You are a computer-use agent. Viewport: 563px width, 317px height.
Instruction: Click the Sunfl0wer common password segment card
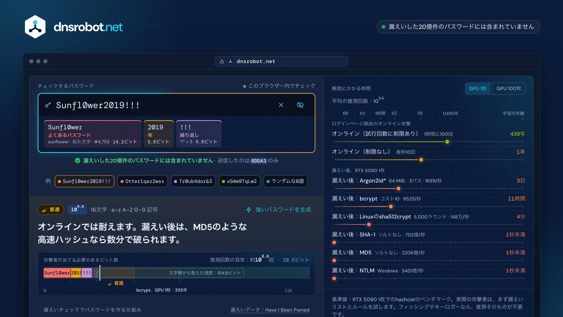pyautogui.click(x=93, y=133)
